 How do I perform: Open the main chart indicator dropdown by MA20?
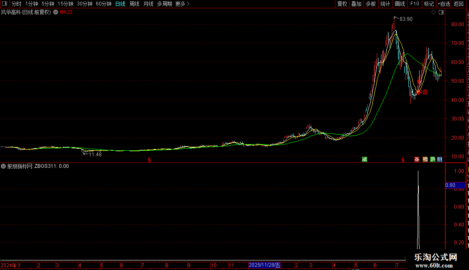pyautogui.click(x=56, y=12)
